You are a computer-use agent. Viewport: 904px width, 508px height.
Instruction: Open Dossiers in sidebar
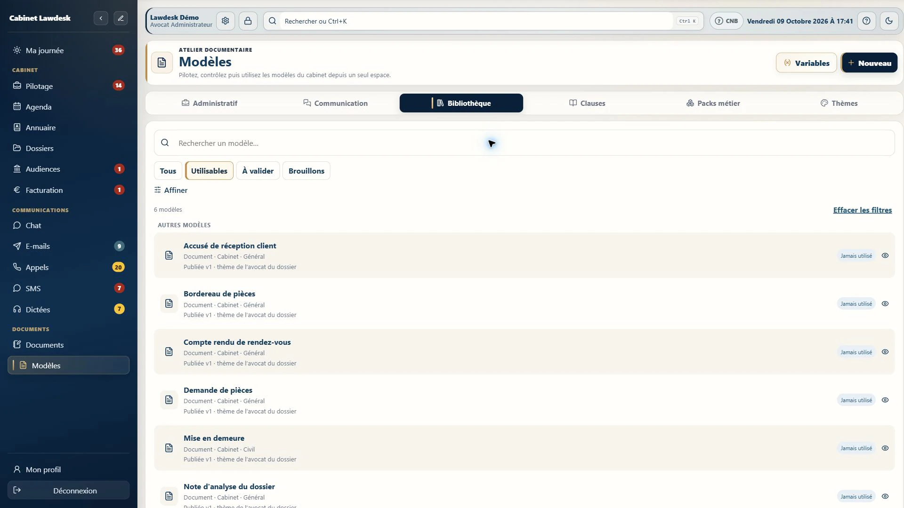(x=68, y=148)
